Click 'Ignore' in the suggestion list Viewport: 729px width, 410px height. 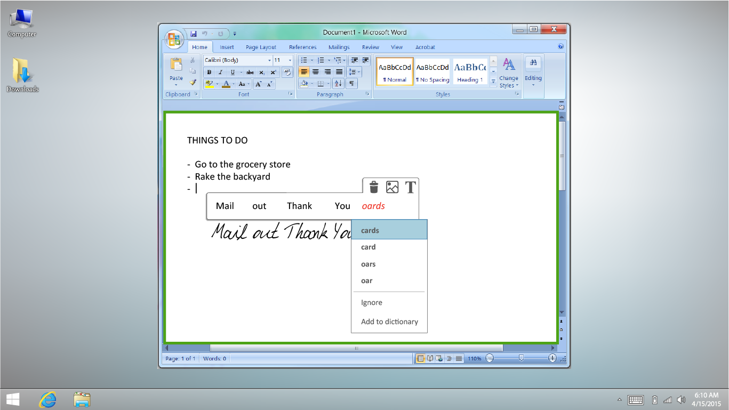(x=372, y=302)
